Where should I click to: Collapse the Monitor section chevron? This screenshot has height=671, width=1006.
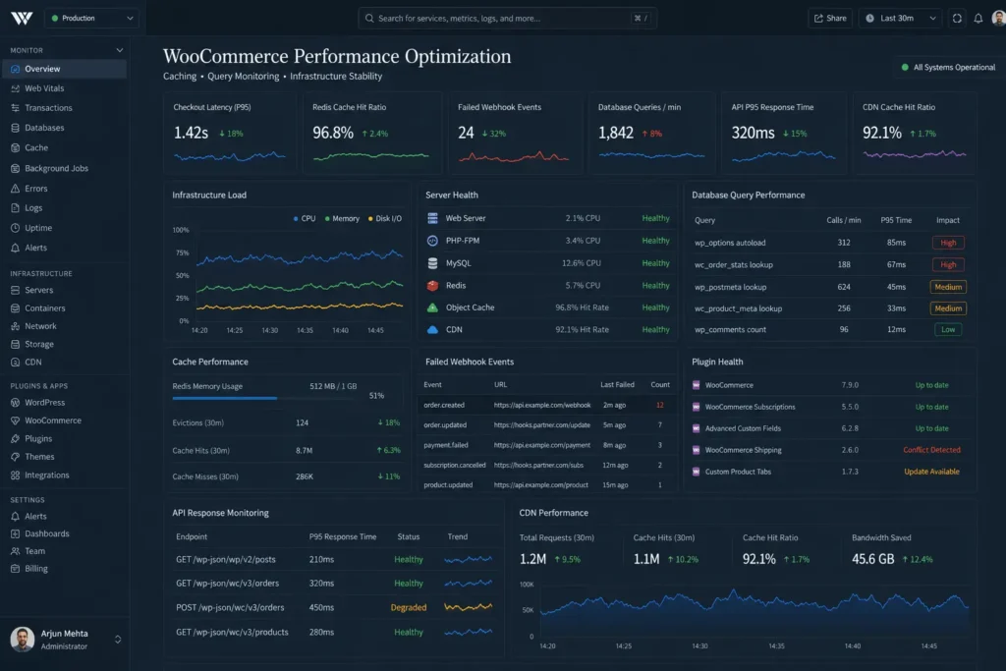click(x=119, y=50)
